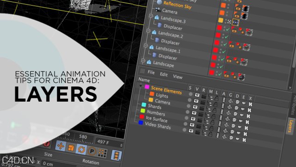This screenshot has height=167, width=296.
Task: Lock the Ice Surface layer
Action: pos(212,128)
